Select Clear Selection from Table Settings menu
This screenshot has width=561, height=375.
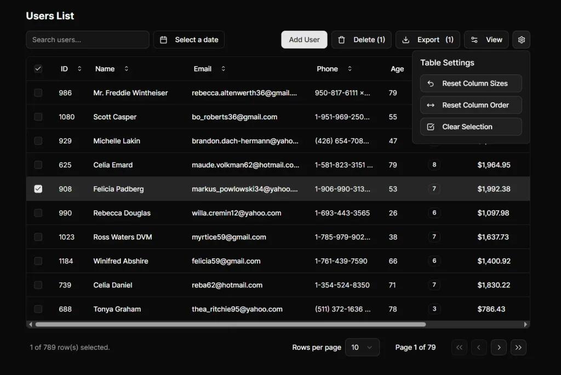[471, 126]
